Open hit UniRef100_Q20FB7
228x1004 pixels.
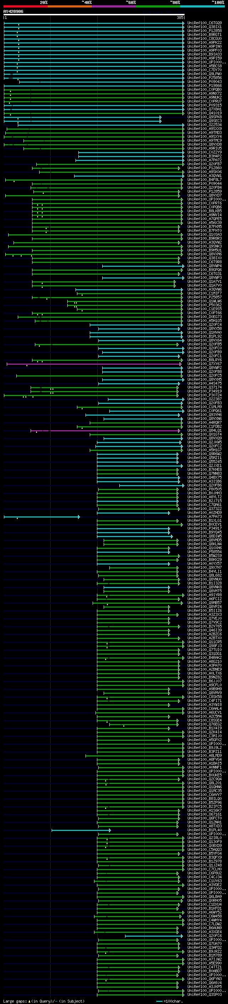pyautogui.click(x=204, y=164)
